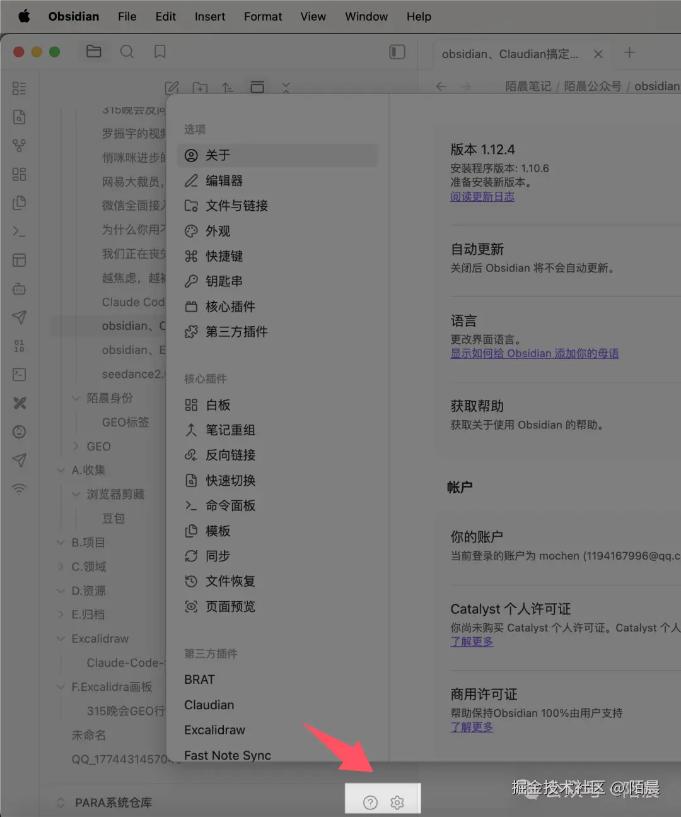
Task: Open the 阅读更新日志 link
Action: click(x=482, y=196)
